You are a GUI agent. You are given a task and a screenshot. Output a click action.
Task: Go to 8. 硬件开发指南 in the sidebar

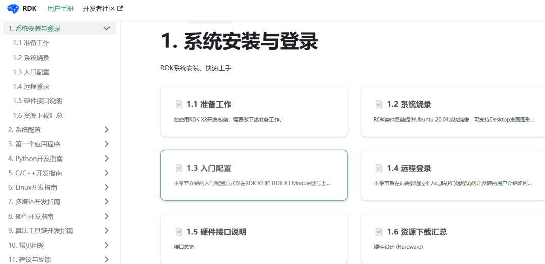tap(31, 217)
